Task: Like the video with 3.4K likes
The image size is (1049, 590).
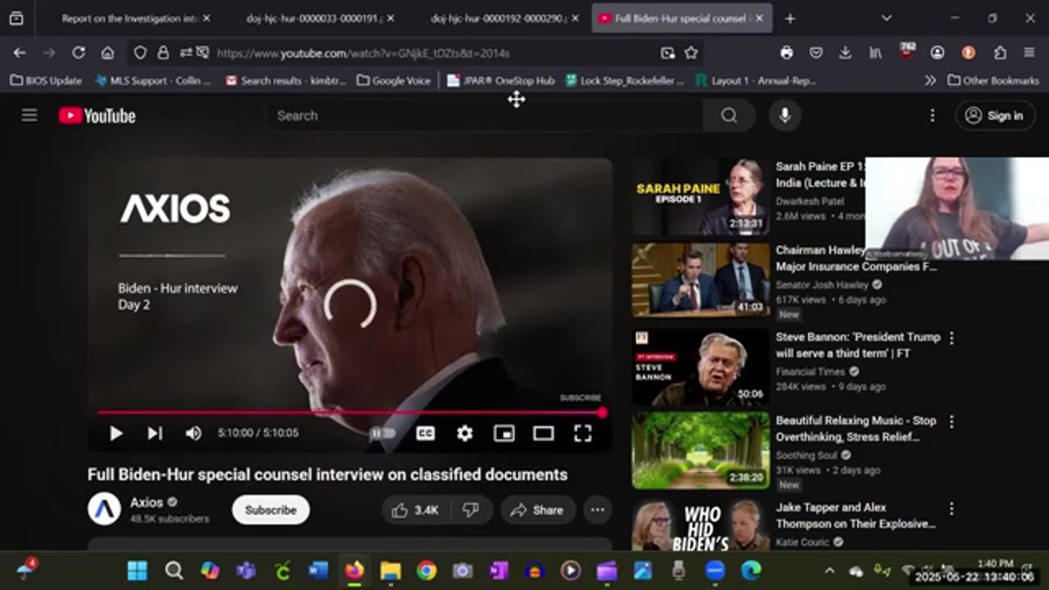Action: (x=416, y=510)
